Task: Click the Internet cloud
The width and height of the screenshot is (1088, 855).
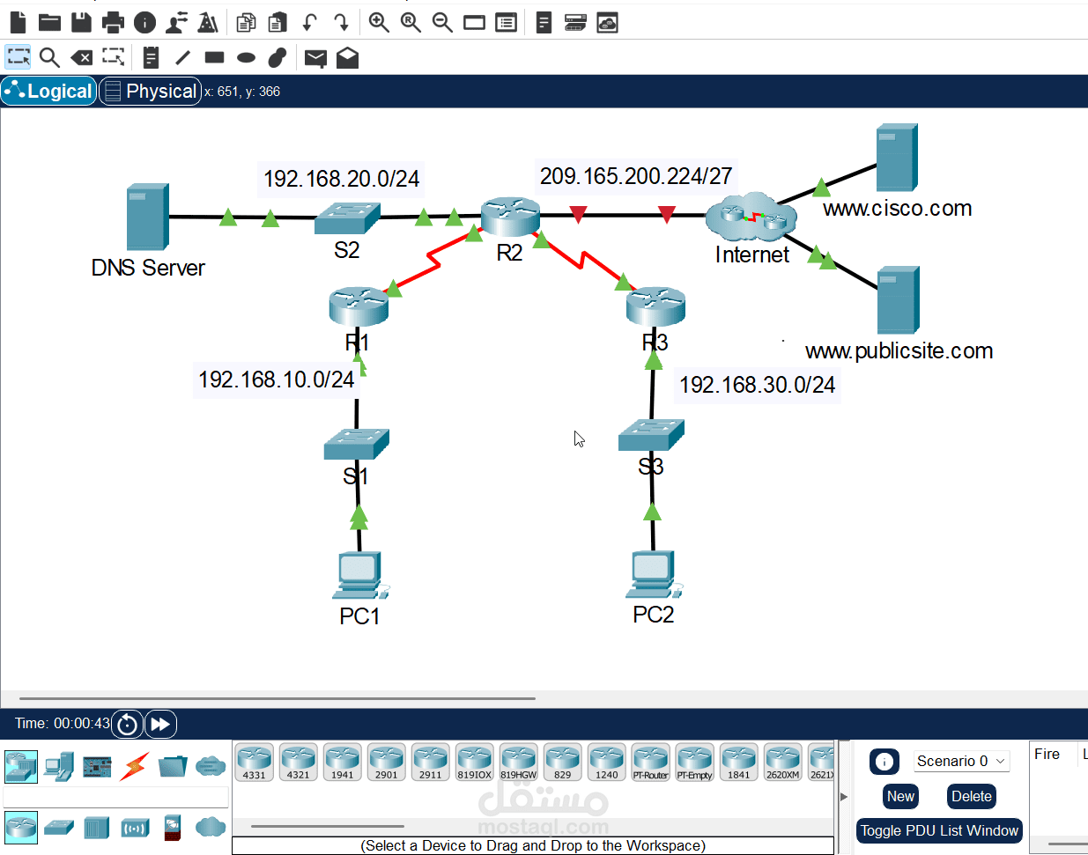Action: tap(751, 217)
